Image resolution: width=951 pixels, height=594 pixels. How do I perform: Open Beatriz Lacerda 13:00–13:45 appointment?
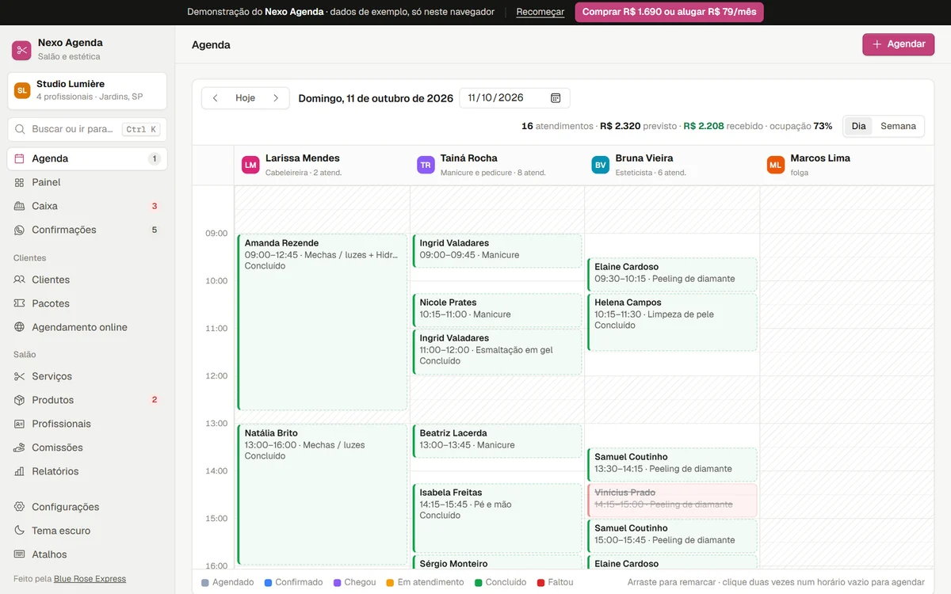click(x=497, y=441)
